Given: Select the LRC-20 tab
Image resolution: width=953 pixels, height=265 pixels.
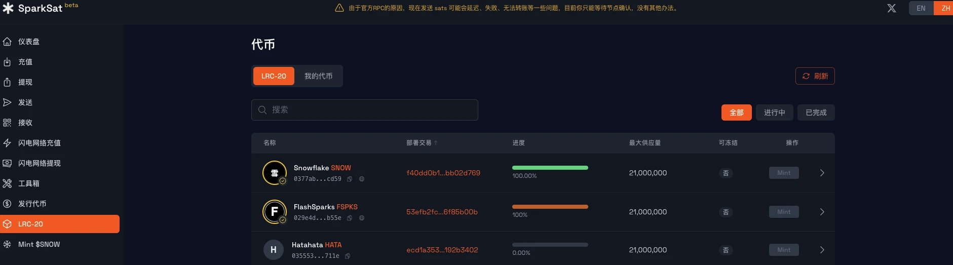Looking at the screenshot, I should 274,76.
